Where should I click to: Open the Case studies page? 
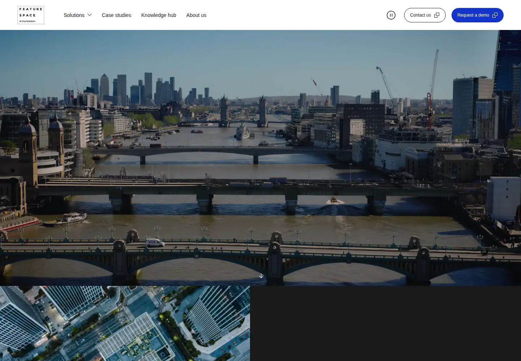point(117,15)
